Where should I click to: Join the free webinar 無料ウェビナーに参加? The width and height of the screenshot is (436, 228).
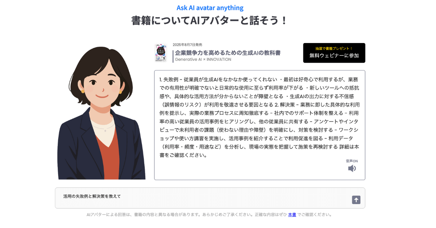point(334,53)
